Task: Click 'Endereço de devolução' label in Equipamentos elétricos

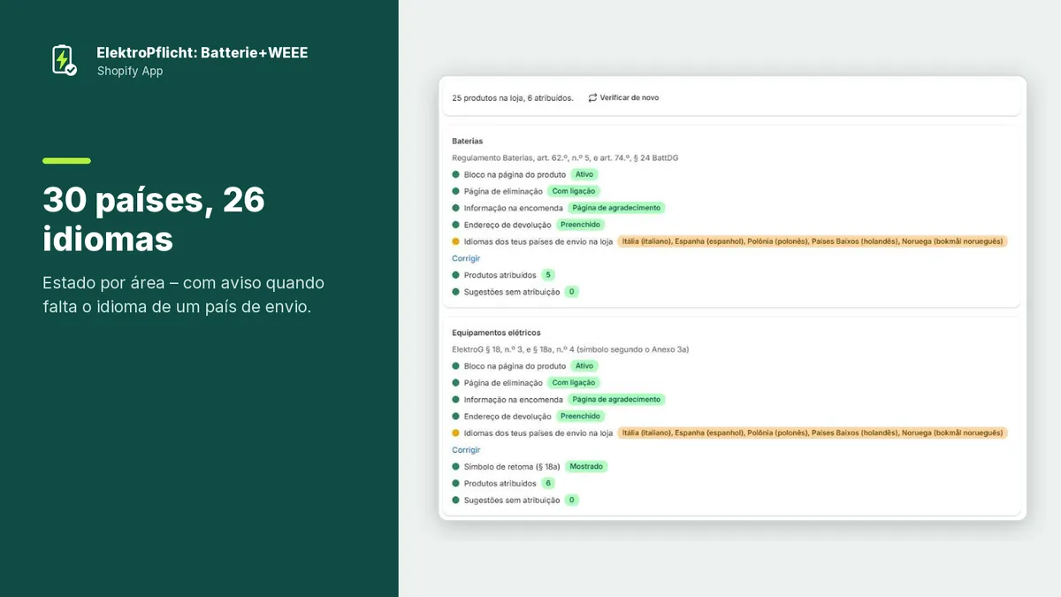Action: [x=508, y=417]
